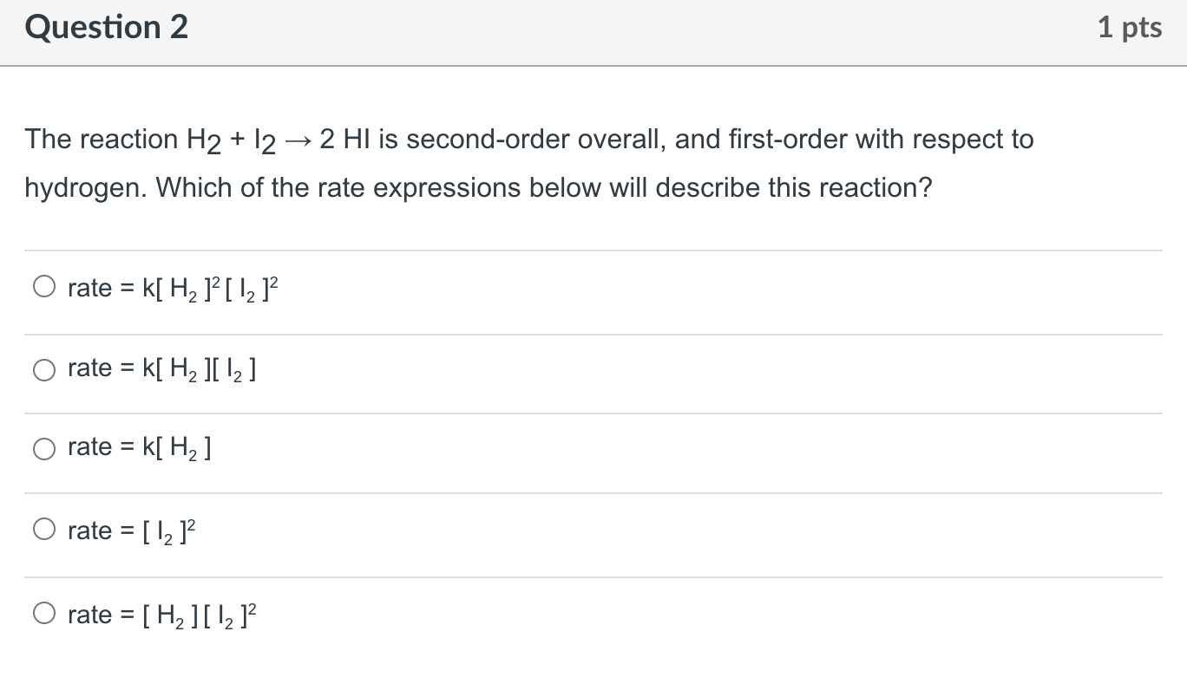Image resolution: width=1187 pixels, height=690 pixels.
Task: Click the divider below the question text
Action: [593, 248]
